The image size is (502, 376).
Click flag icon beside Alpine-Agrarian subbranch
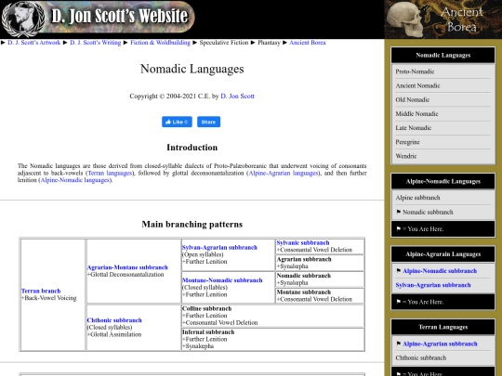coord(398,344)
